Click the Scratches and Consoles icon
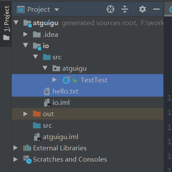Image resolution: width=172 pixels, height=172 pixels. click(27, 159)
